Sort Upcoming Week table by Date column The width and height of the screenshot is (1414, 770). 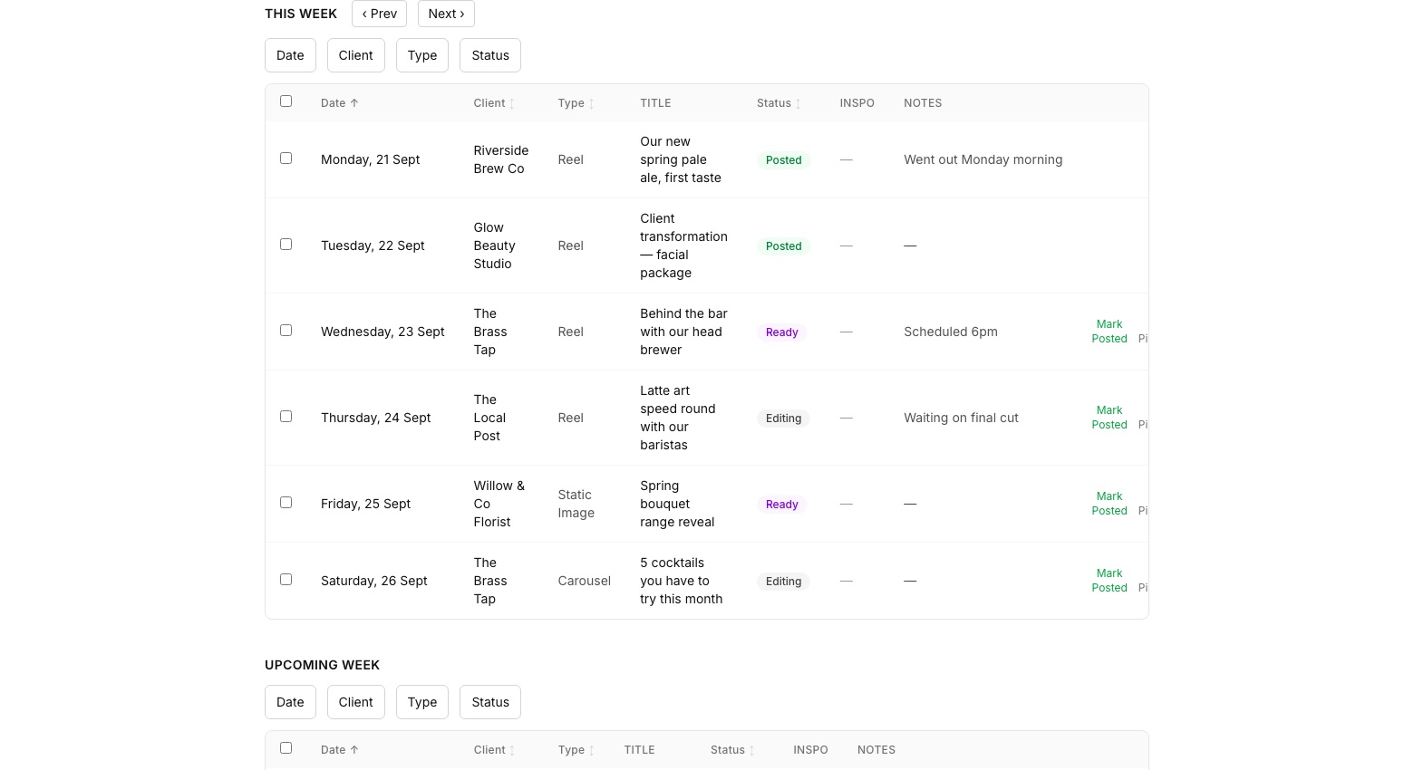(x=340, y=750)
